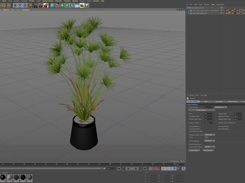Click the floor/environment object icon
The image size is (245, 183).
pyautogui.click(x=77, y=6)
